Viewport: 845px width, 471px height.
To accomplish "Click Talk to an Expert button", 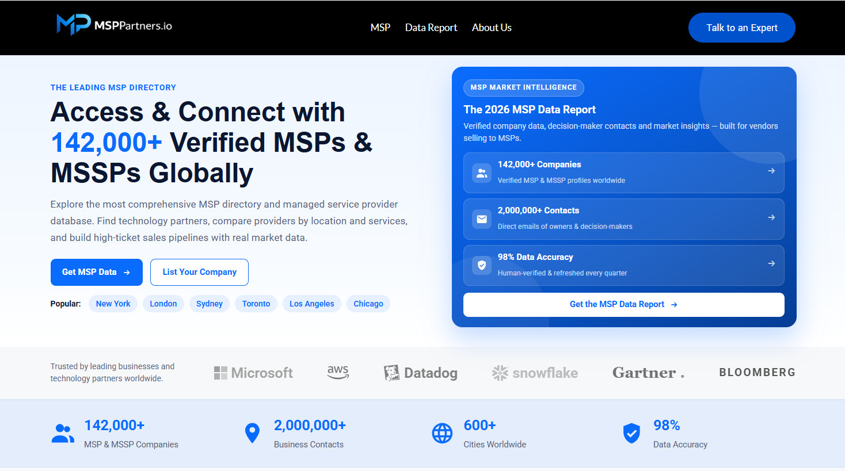I will [742, 28].
